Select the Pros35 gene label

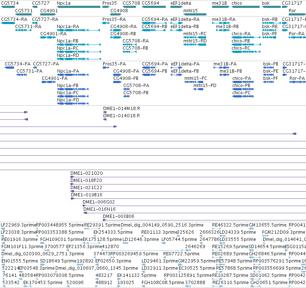click(x=109, y=3)
